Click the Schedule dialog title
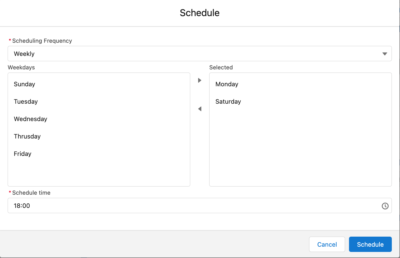Screen dimensions: 400x258 pyautogui.click(x=200, y=13)
